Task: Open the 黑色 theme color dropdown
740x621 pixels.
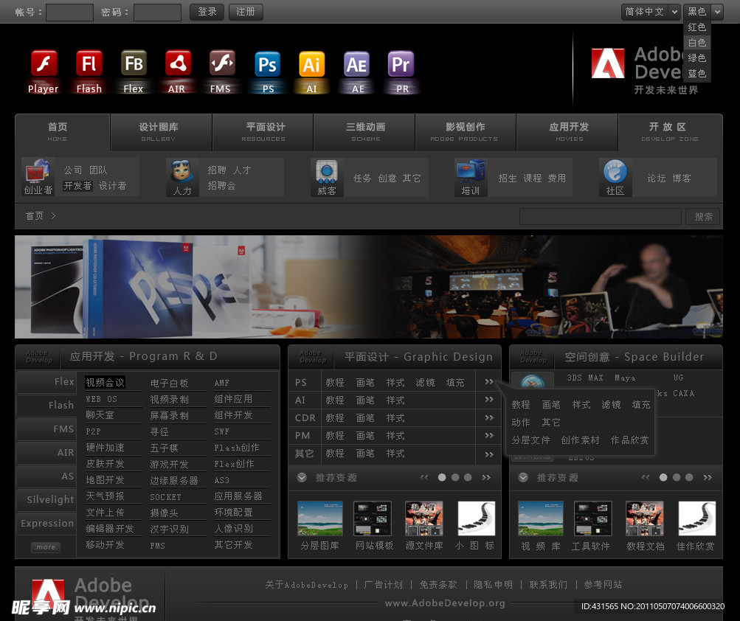Action: click(703, 12)
